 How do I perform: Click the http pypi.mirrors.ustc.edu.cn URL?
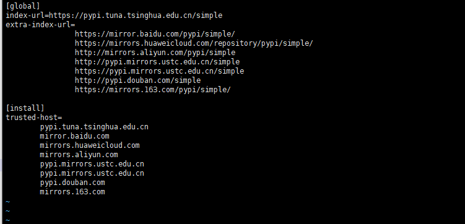[x=157, y=62]
